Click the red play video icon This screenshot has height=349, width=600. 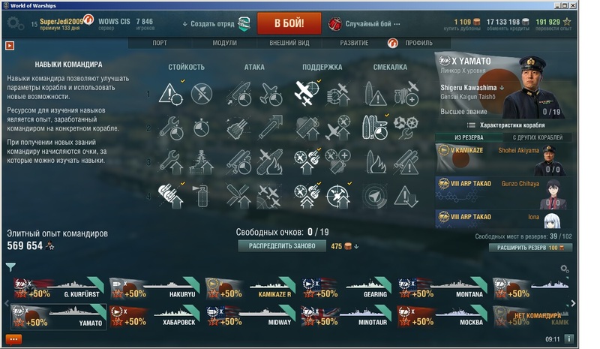10,46
